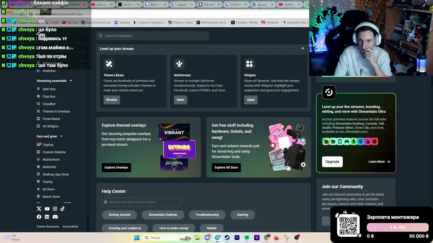Screen dimensions: 433x243
Task: Open Charity sidebar item
Action: point(45,182)
